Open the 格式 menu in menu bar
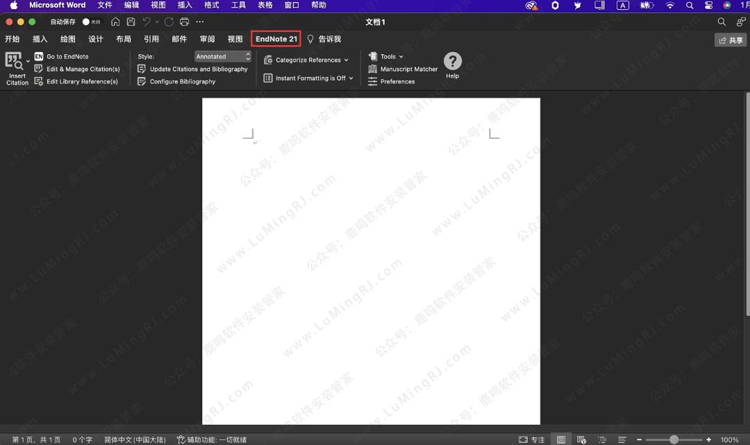Viewport: 750px width, 445px height. (x=211, y=5)
